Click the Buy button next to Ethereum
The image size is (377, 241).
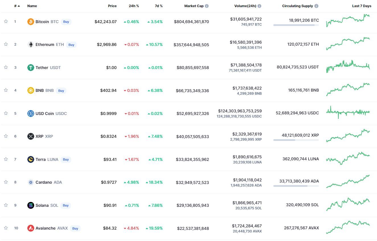pyautogui.click(x=71, y=45)
